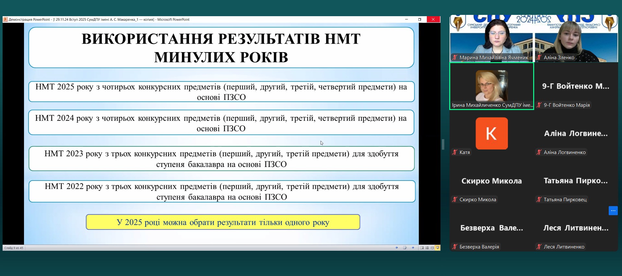
Task: Switch to Reading view icon
Action: pos(432,248)
